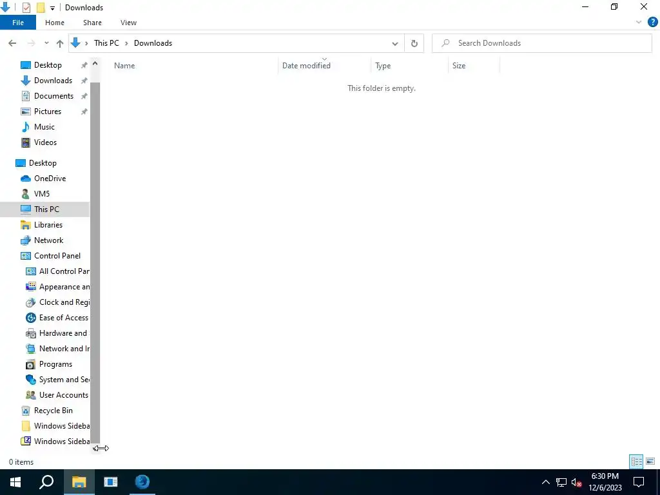Sort by the Size column header

click(474, 66)
